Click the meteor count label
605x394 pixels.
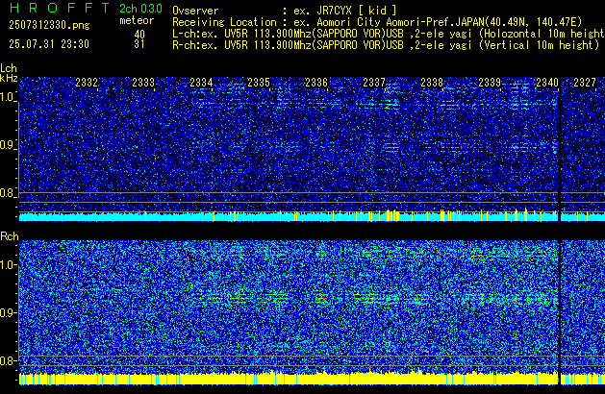137,20
